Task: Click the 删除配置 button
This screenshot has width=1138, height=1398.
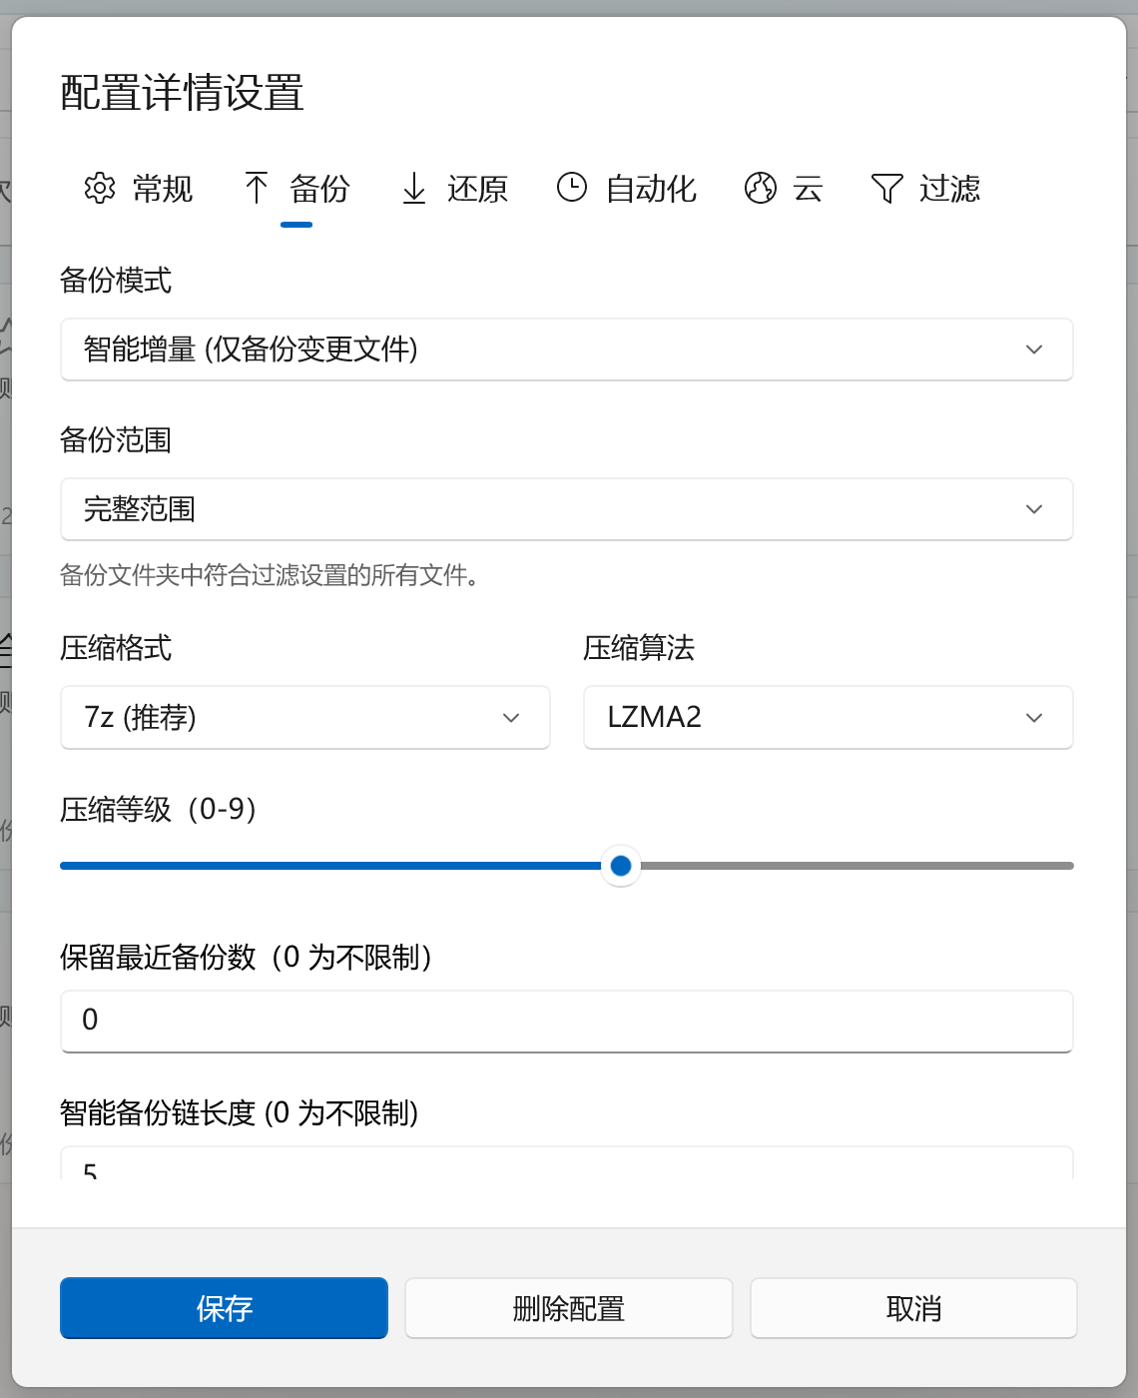Action: click(x=569, y=1308)
